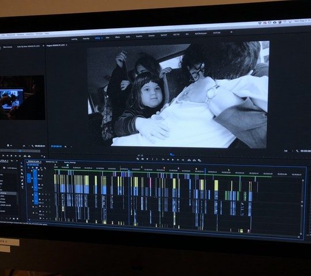The image size is (311, 276).
Task: Open the Program monitor playback resolution dropdown
Action: 289,151
